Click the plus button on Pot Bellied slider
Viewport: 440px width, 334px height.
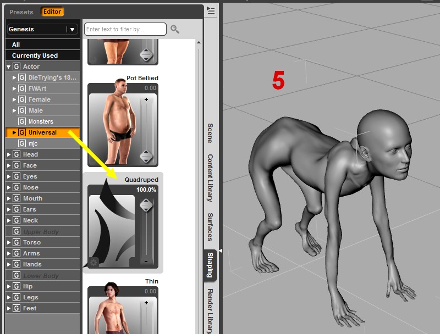pos(146,99)
